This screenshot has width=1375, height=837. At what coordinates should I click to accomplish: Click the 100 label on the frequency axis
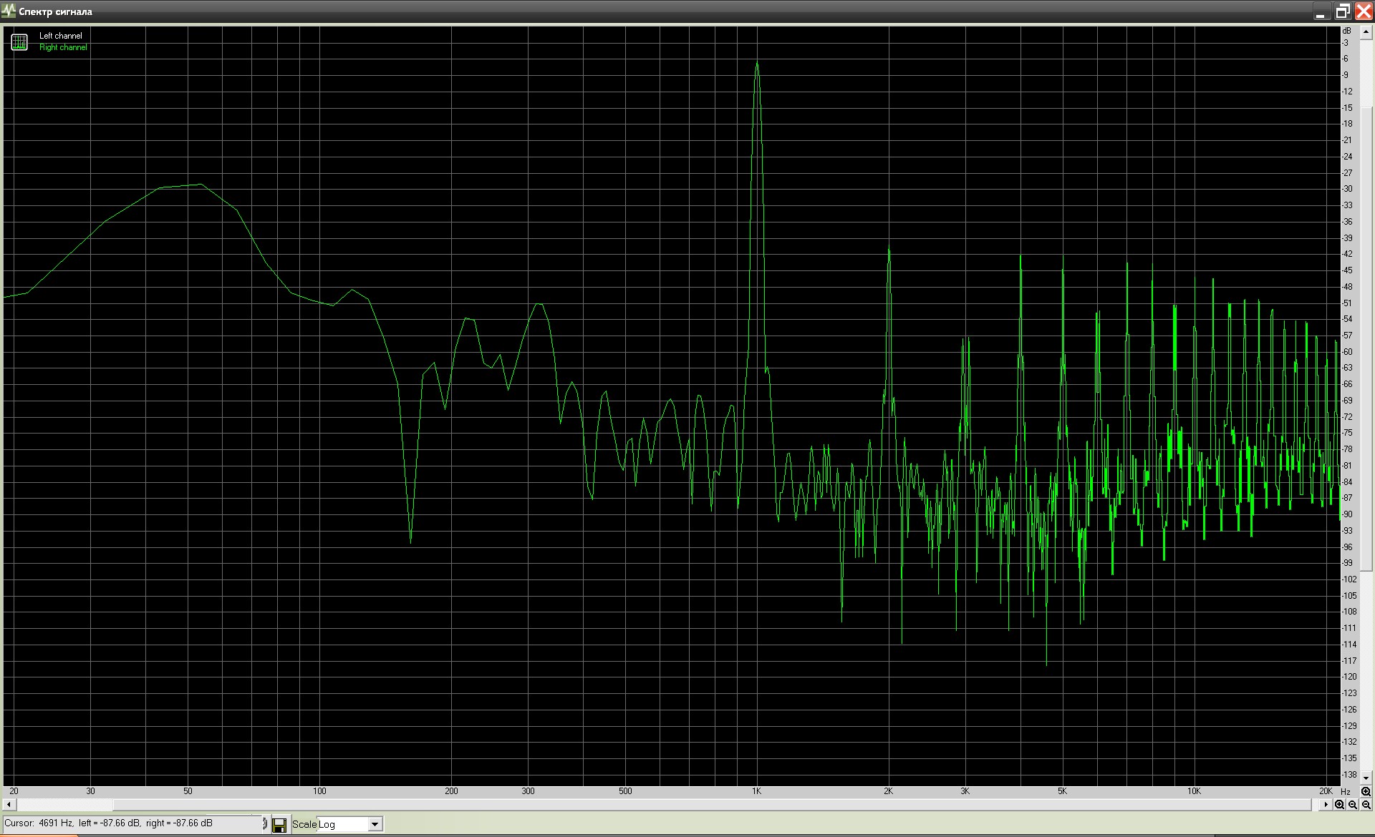319,791
